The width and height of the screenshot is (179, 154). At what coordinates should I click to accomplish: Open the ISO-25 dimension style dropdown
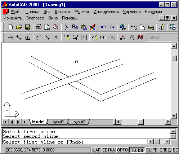pos(162,38)
